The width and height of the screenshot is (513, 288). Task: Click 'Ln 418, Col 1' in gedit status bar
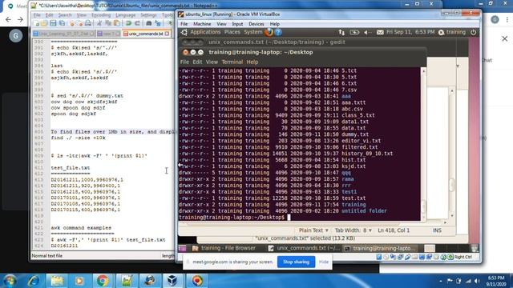(394, 230)
